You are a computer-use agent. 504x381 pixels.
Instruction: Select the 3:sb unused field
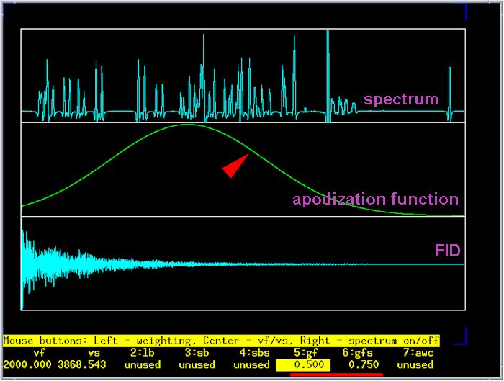click(197, 365)
